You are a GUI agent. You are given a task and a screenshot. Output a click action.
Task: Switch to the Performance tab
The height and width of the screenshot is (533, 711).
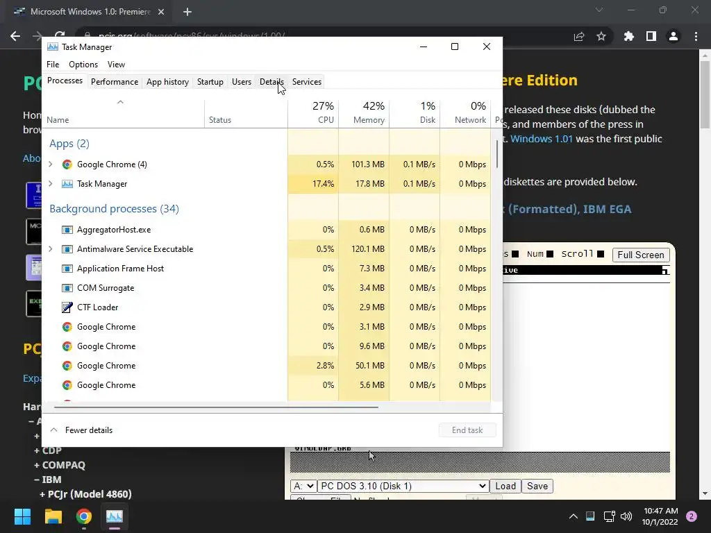coord(115,82)
